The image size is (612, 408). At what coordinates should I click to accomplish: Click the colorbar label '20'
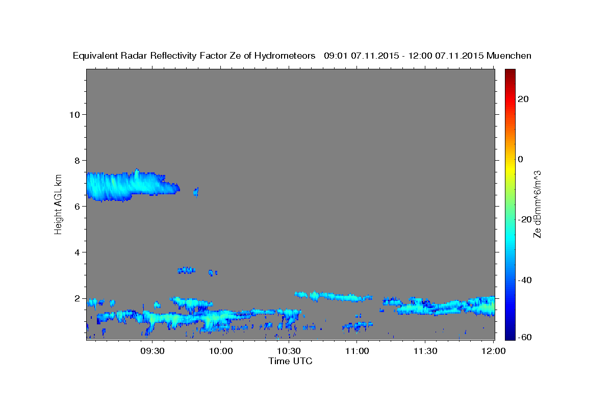(x=523, y=99)
